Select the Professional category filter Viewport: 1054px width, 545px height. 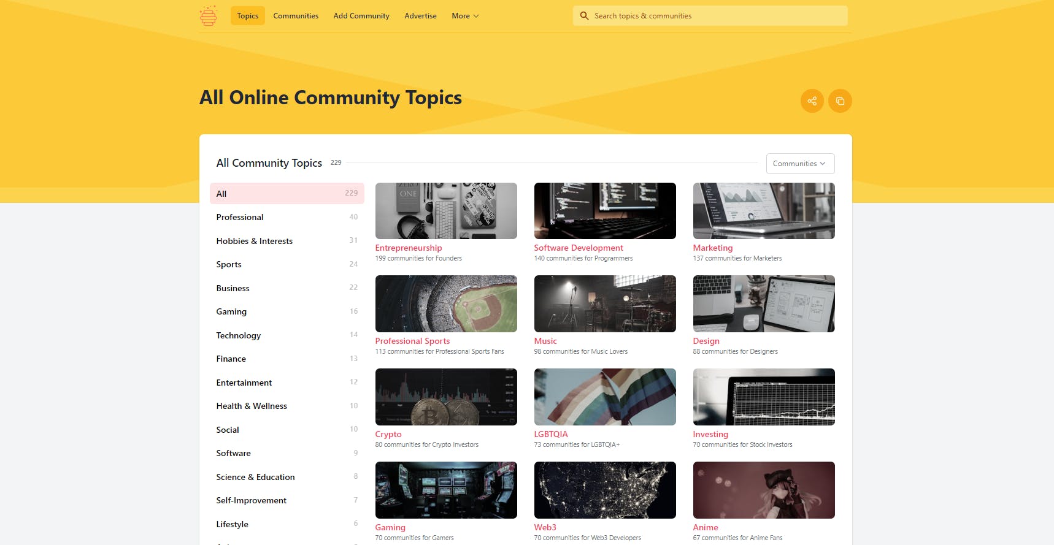point(240,217)
